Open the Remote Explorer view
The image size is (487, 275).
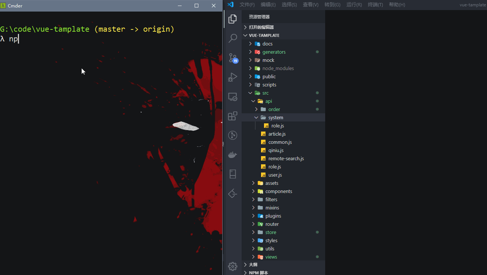pyautogui.click(x=233, y=97)
